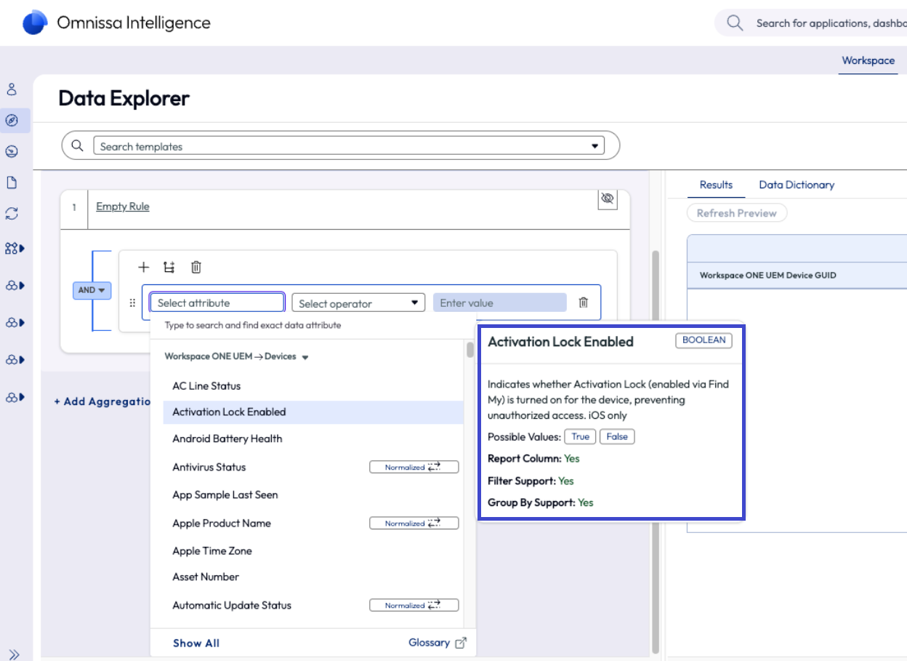The height and width of the screenshot is (661, 907).
Task: Click the Enter value field
Action: tap(499, 303)
